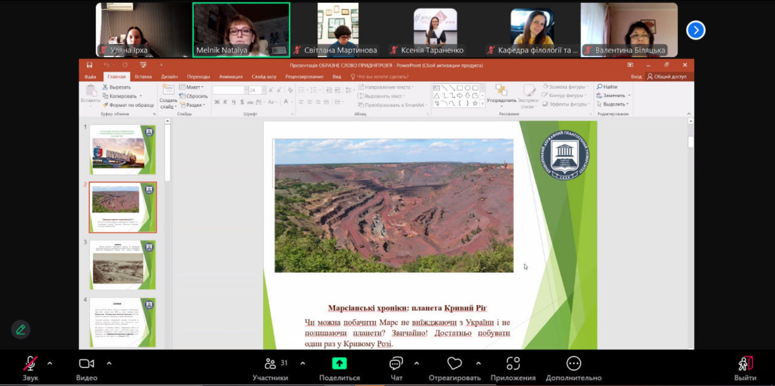Click Выйти to leave the Zoom meeting
The width and height of the screenshot is (775, 386).
click(x=745, y=369)
